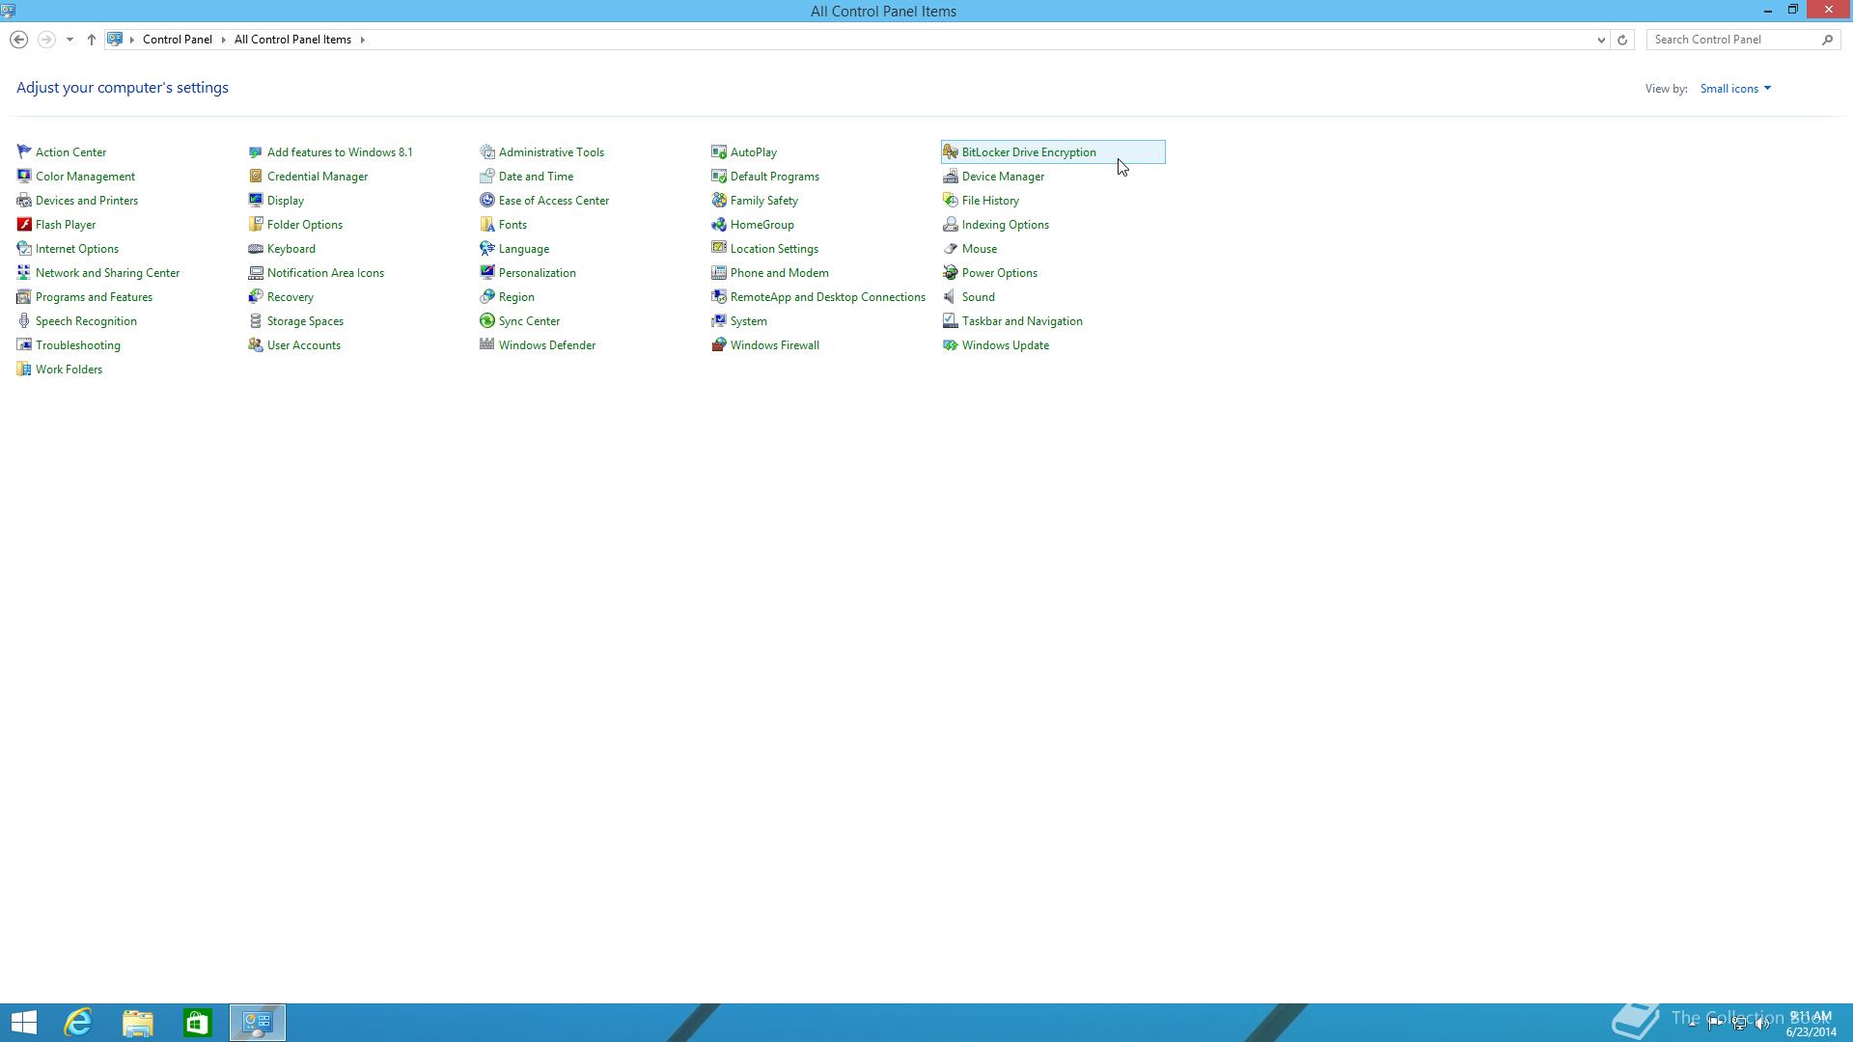1853x1042 pixels.
Task: Click the Troubleshooting icon
Action: pos(24,344)
